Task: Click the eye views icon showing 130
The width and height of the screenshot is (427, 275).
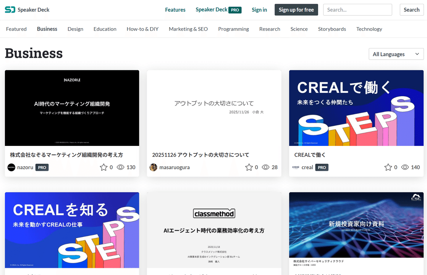Action: pyautogui.click(x=121, y=167)
